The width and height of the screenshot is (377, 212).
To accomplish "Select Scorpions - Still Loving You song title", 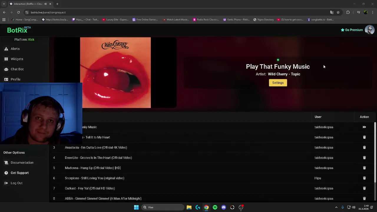I will [95, 178].
